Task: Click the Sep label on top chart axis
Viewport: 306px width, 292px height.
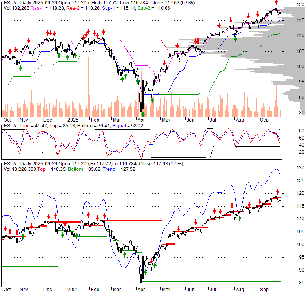Action: click(264, 120)
